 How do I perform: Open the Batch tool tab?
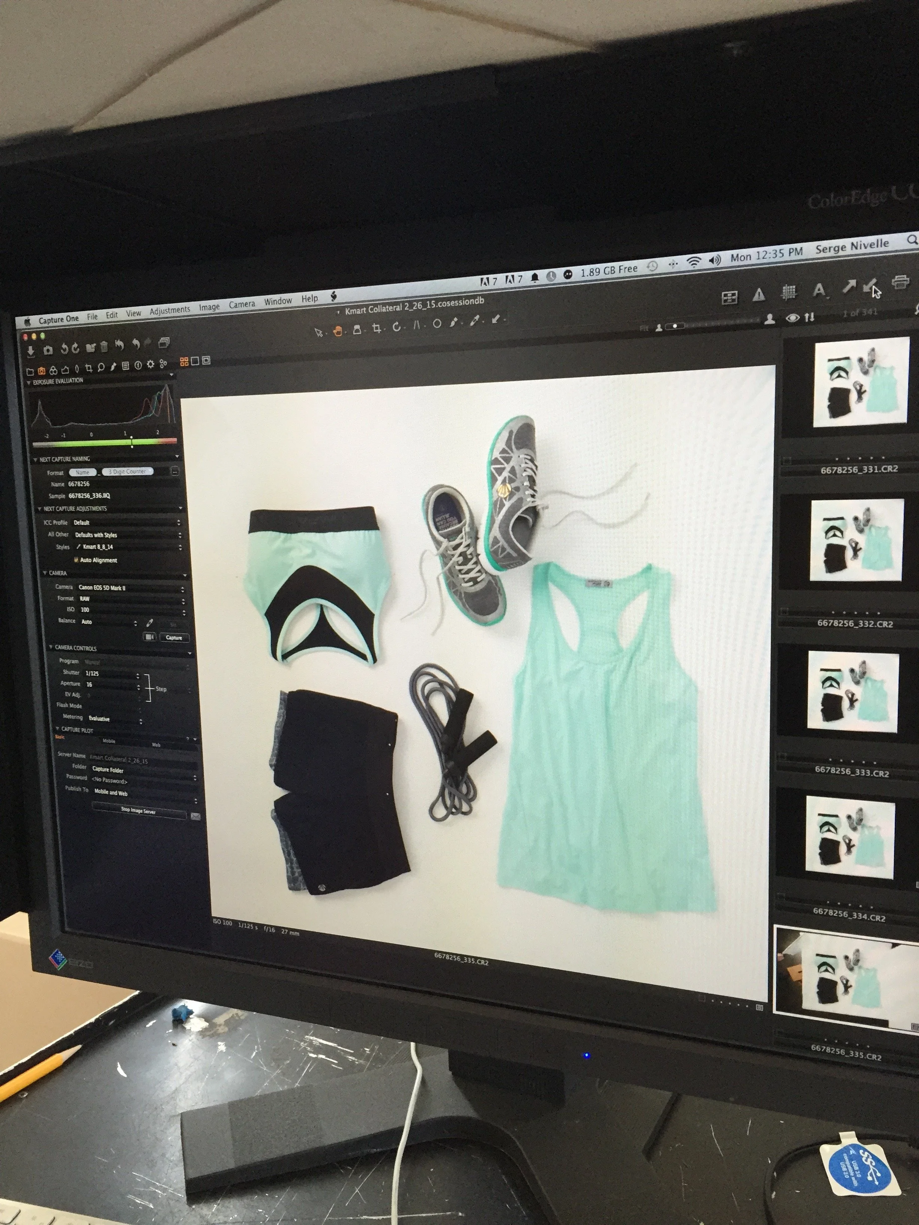[163, 364]
